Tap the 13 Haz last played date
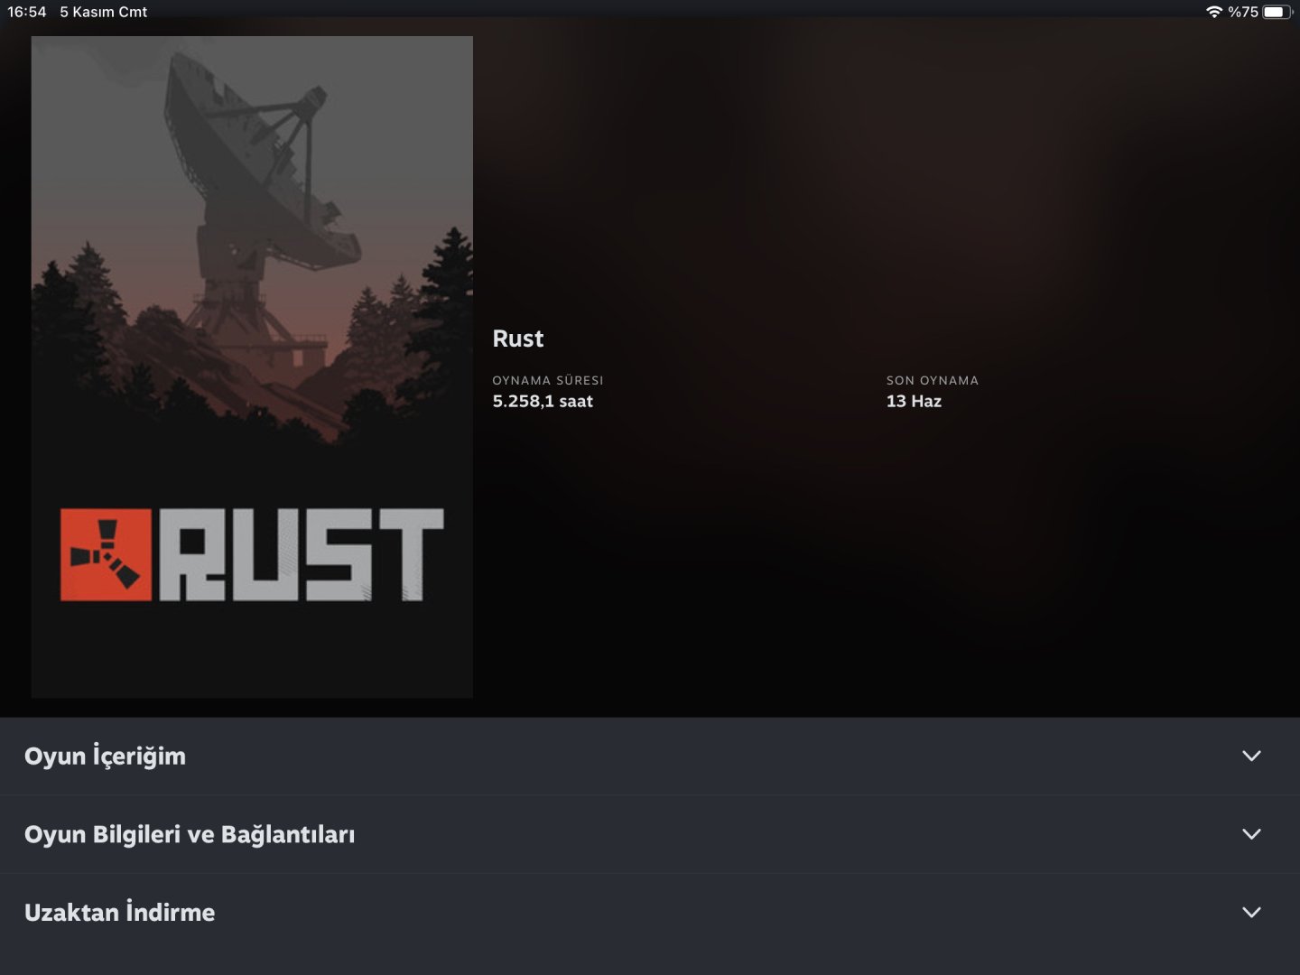This screenshot has height=975, width=1300. tap(914, 402)
